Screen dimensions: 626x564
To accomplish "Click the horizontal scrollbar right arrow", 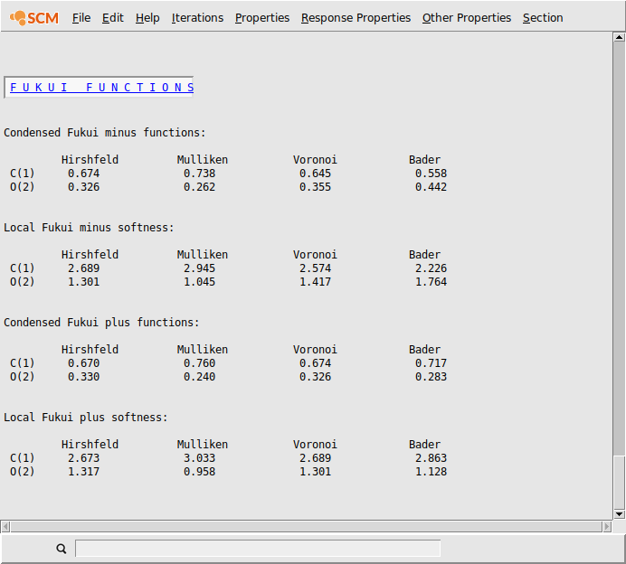I will [x=607, y=526].
